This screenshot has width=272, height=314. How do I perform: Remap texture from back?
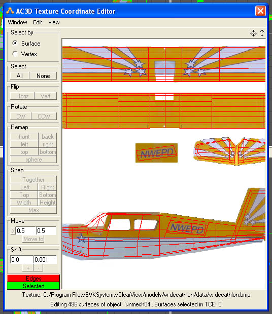(x=48, y=137)
